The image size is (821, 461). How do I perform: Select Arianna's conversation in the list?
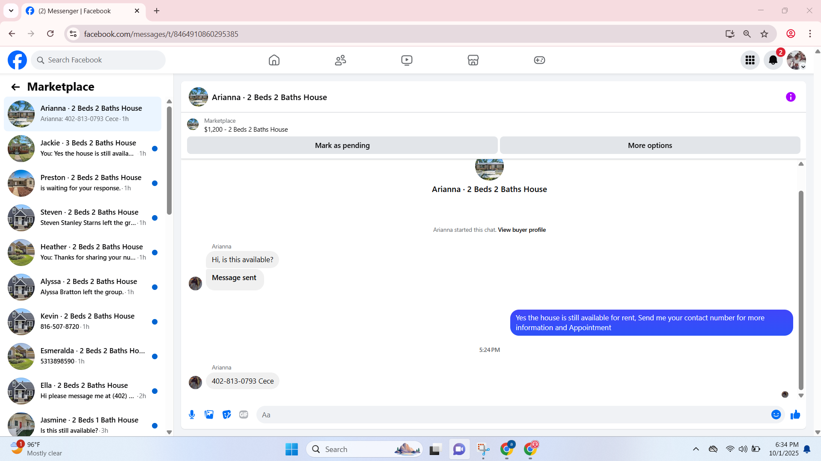coord(83,114)
